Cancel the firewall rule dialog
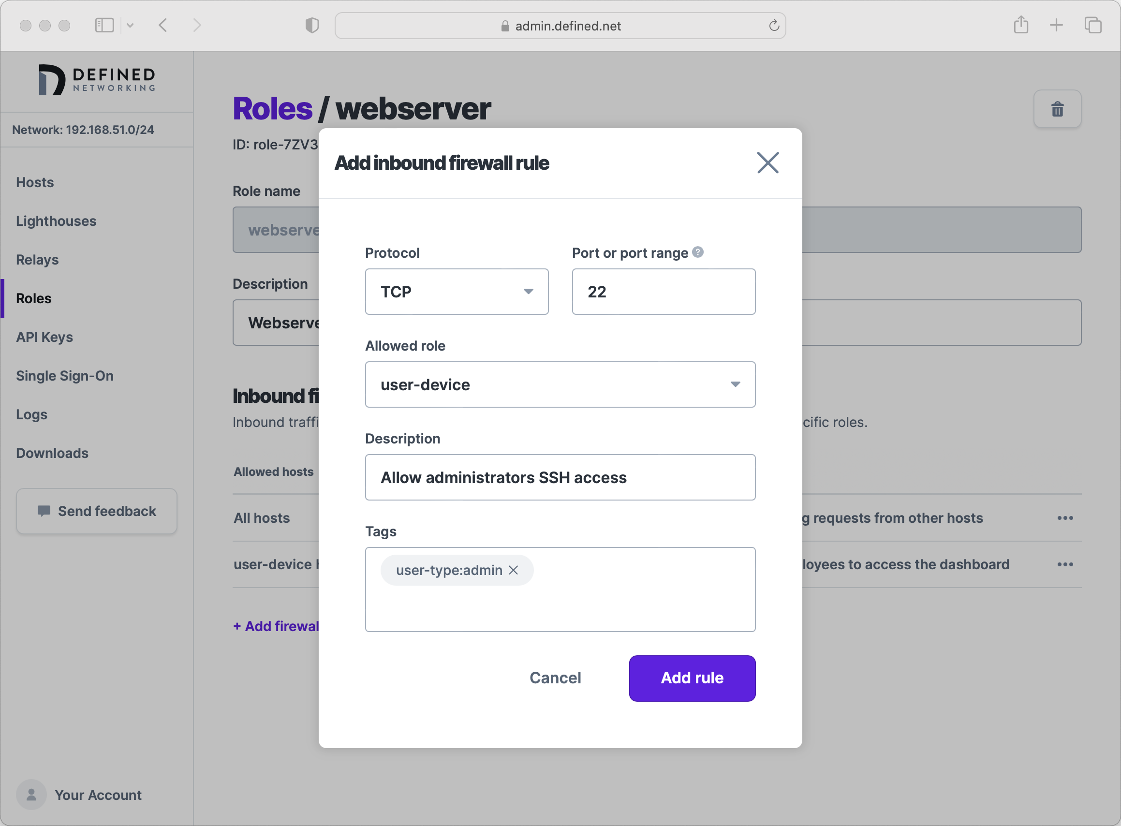The height and width of the screenshot is (826, 1121). 555,678
